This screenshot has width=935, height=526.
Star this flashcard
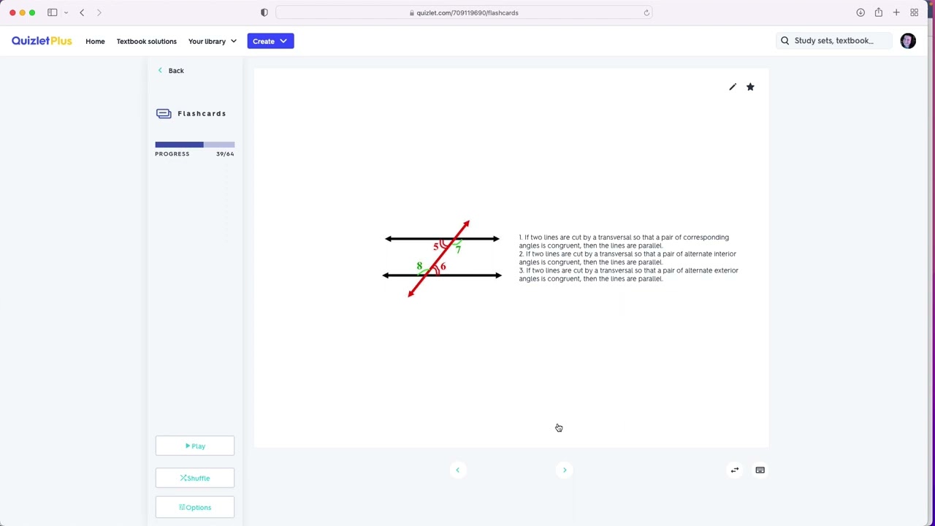(x=750, y=87)
